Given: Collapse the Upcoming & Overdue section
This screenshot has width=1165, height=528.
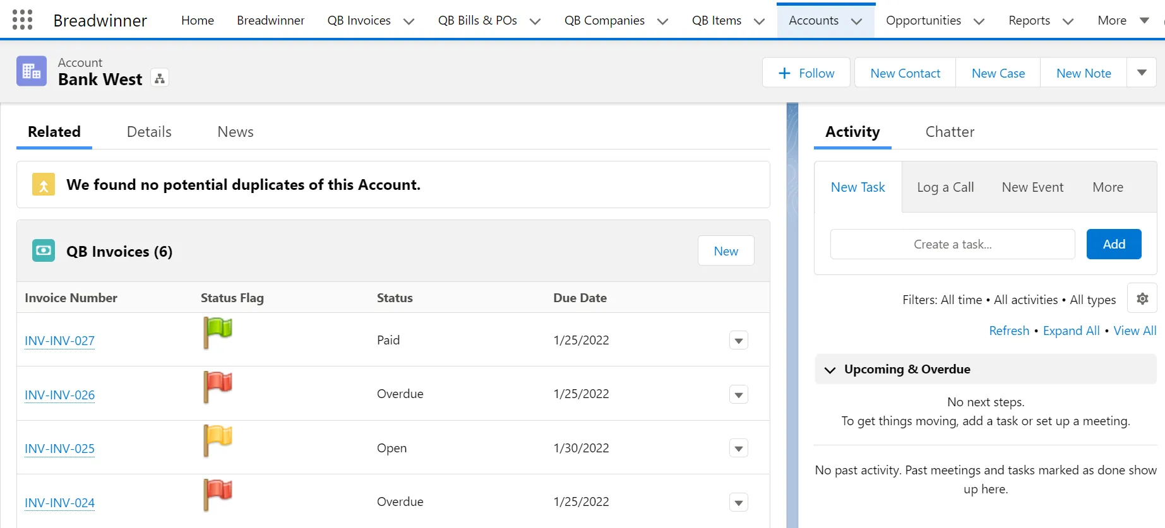Looking at the screenshot, I should click(x=830, y=370).
